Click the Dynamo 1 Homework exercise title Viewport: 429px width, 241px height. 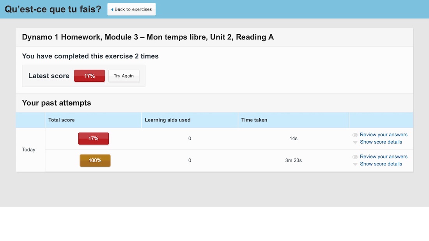(x=148, y=37)
